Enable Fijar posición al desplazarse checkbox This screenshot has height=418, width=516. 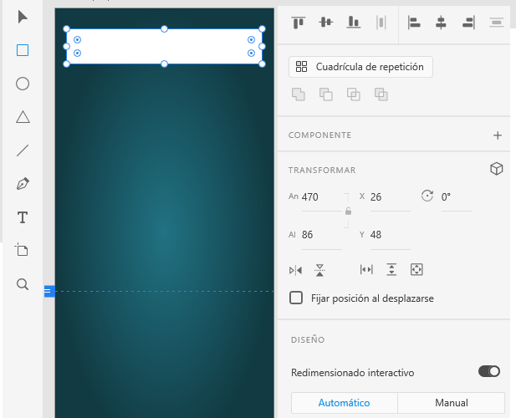pyautogui.click(x=296, y=298)
